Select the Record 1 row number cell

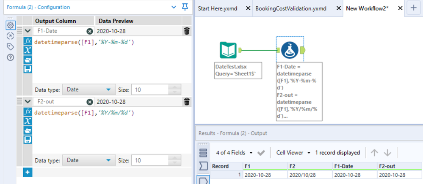tap(226, 175)
